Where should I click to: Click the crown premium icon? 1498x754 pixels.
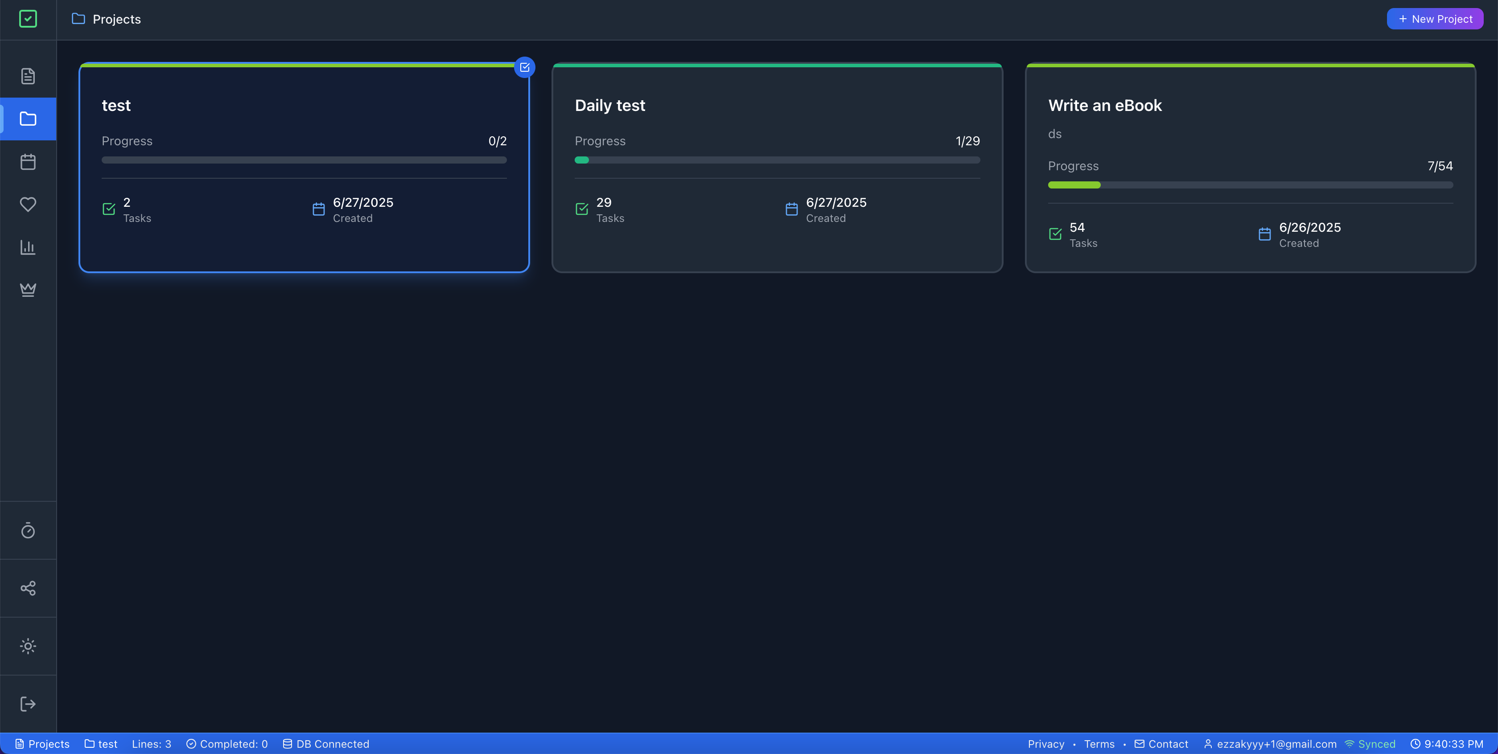[28, 290]
